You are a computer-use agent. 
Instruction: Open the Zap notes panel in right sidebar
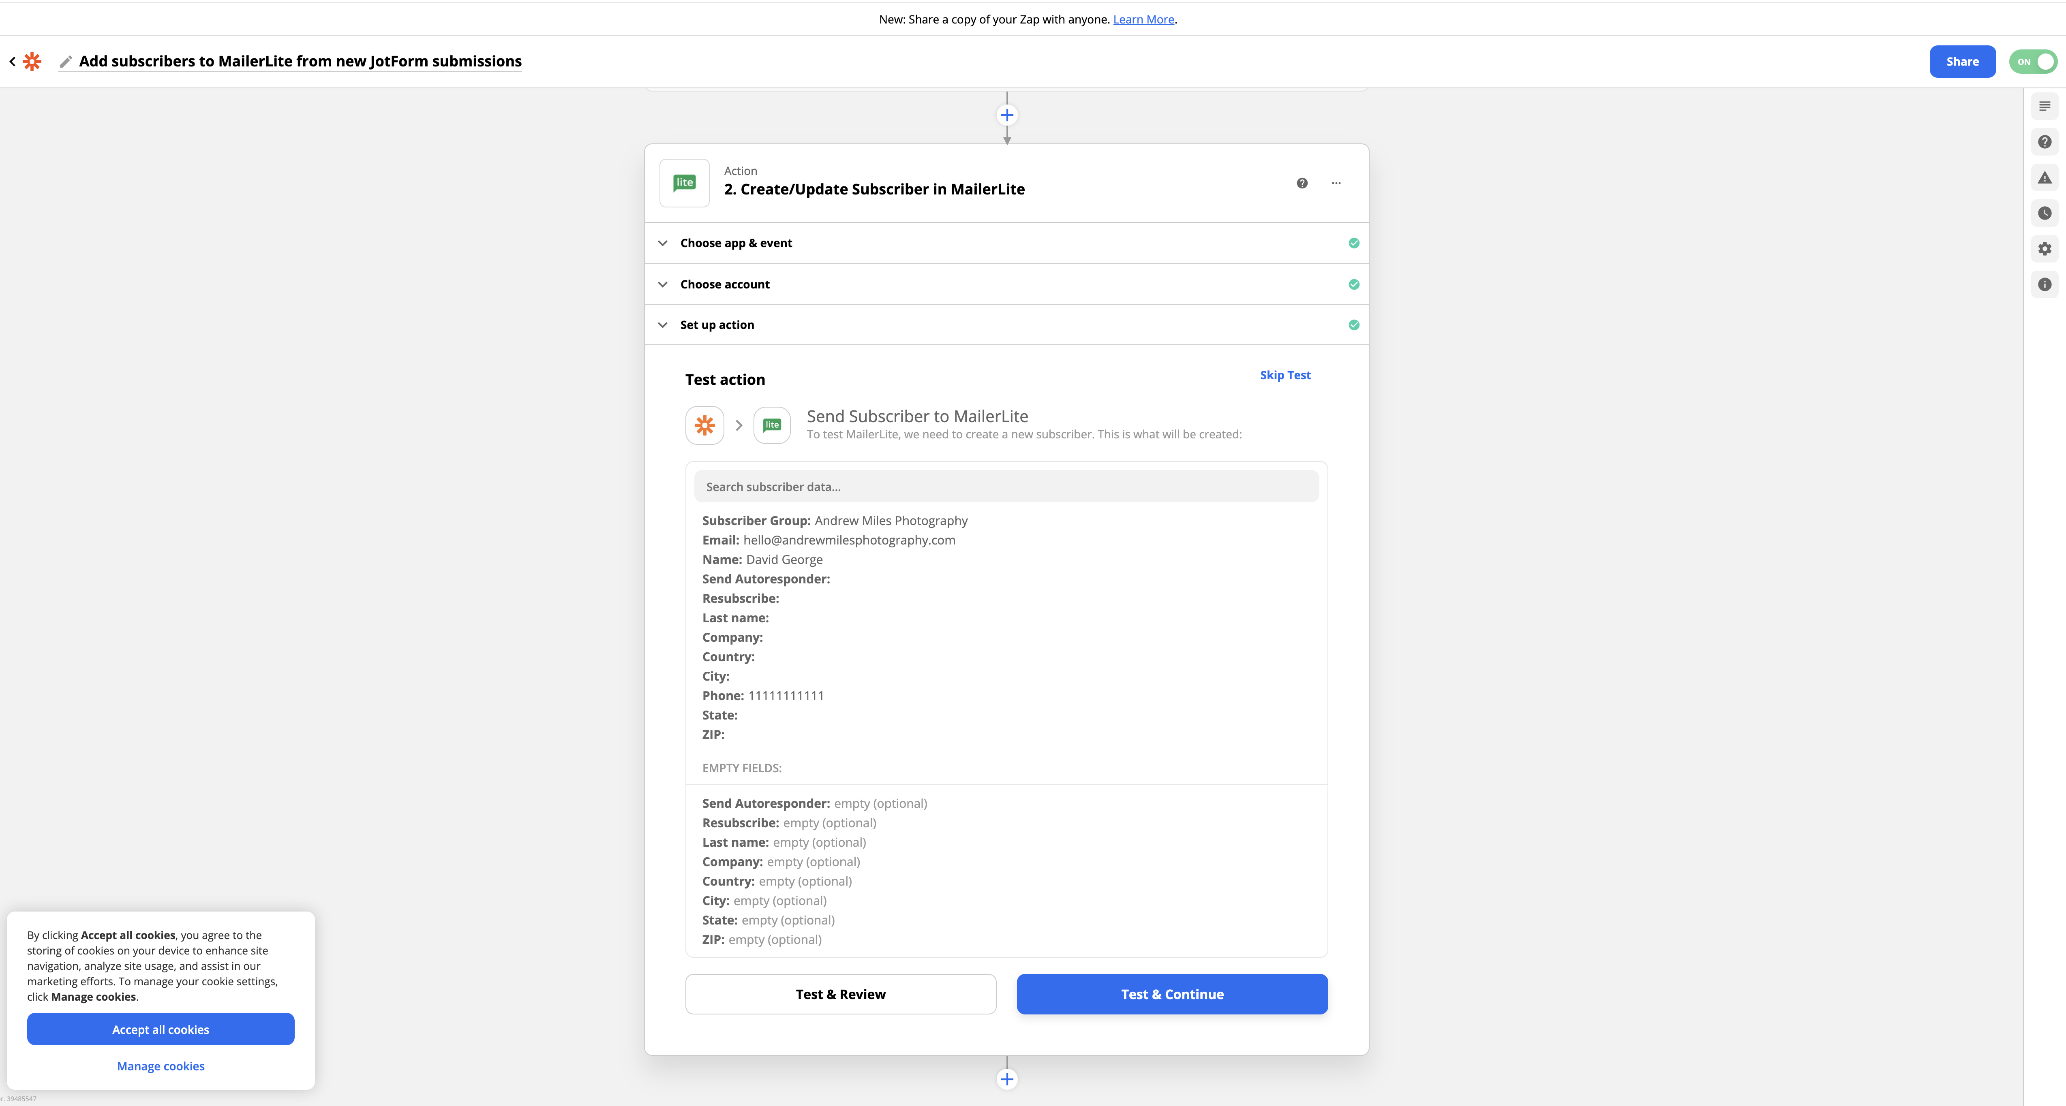pos(2045,105)
